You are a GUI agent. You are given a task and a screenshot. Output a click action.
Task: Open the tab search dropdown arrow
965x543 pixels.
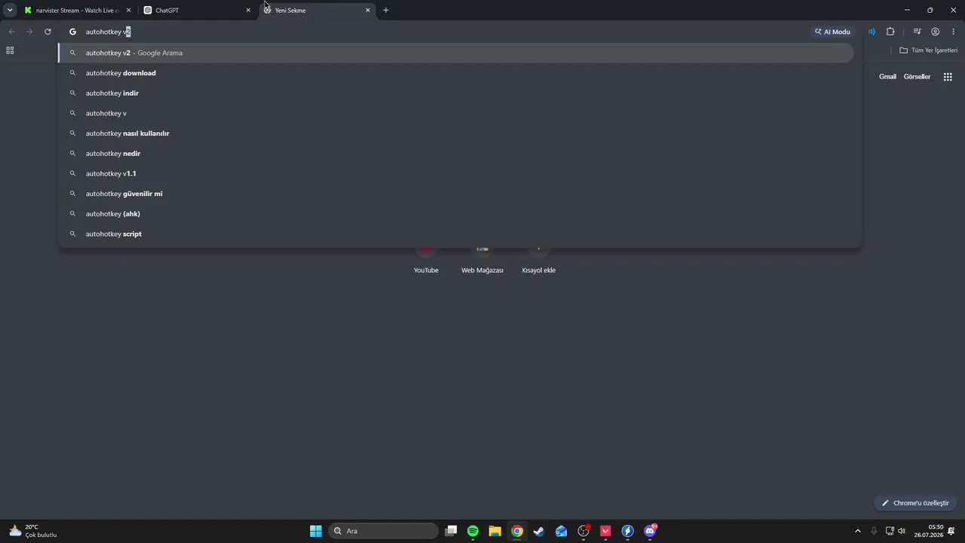coord(10,11)
